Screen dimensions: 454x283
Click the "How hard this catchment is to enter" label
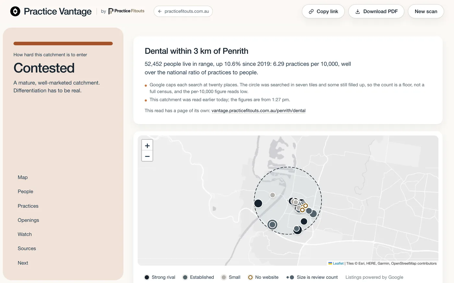pyautogui.click(x=50, y=55)
